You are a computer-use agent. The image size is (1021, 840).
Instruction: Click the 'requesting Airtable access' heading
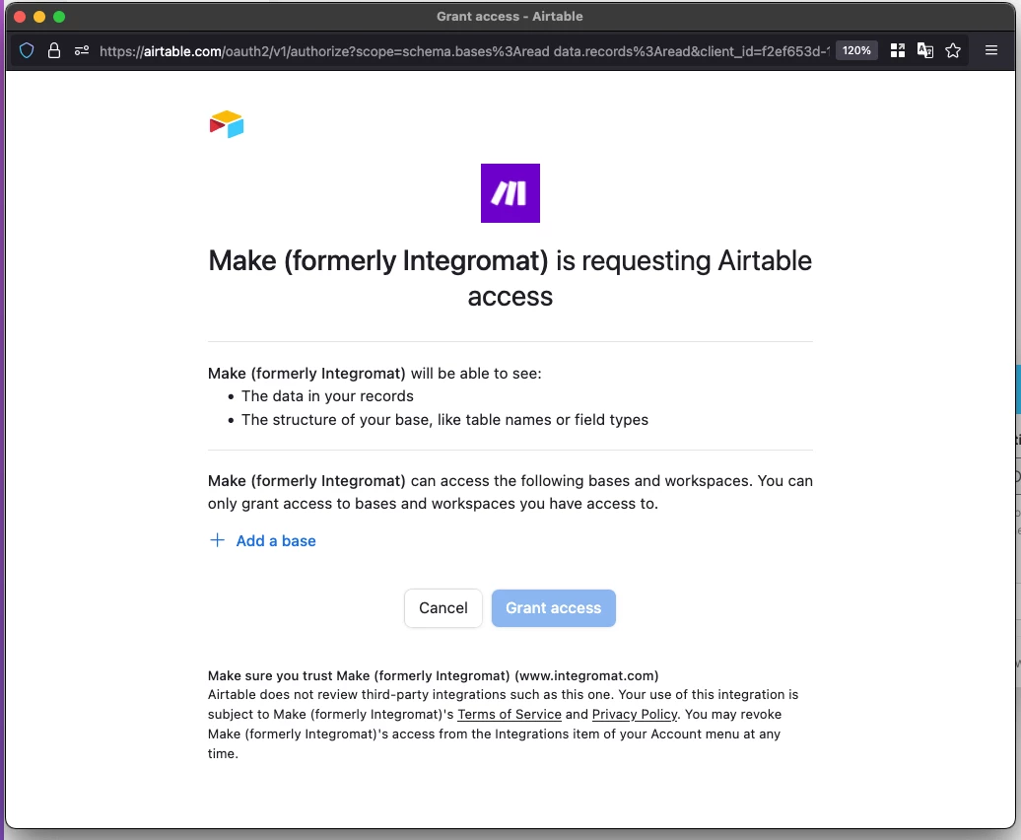click(x=510, y=278)
